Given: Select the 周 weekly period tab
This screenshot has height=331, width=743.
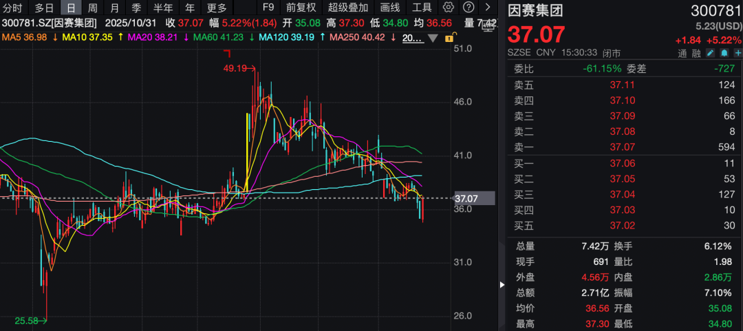Looking at the screenshot, I should pyautogui.click(x=93, y=8).
